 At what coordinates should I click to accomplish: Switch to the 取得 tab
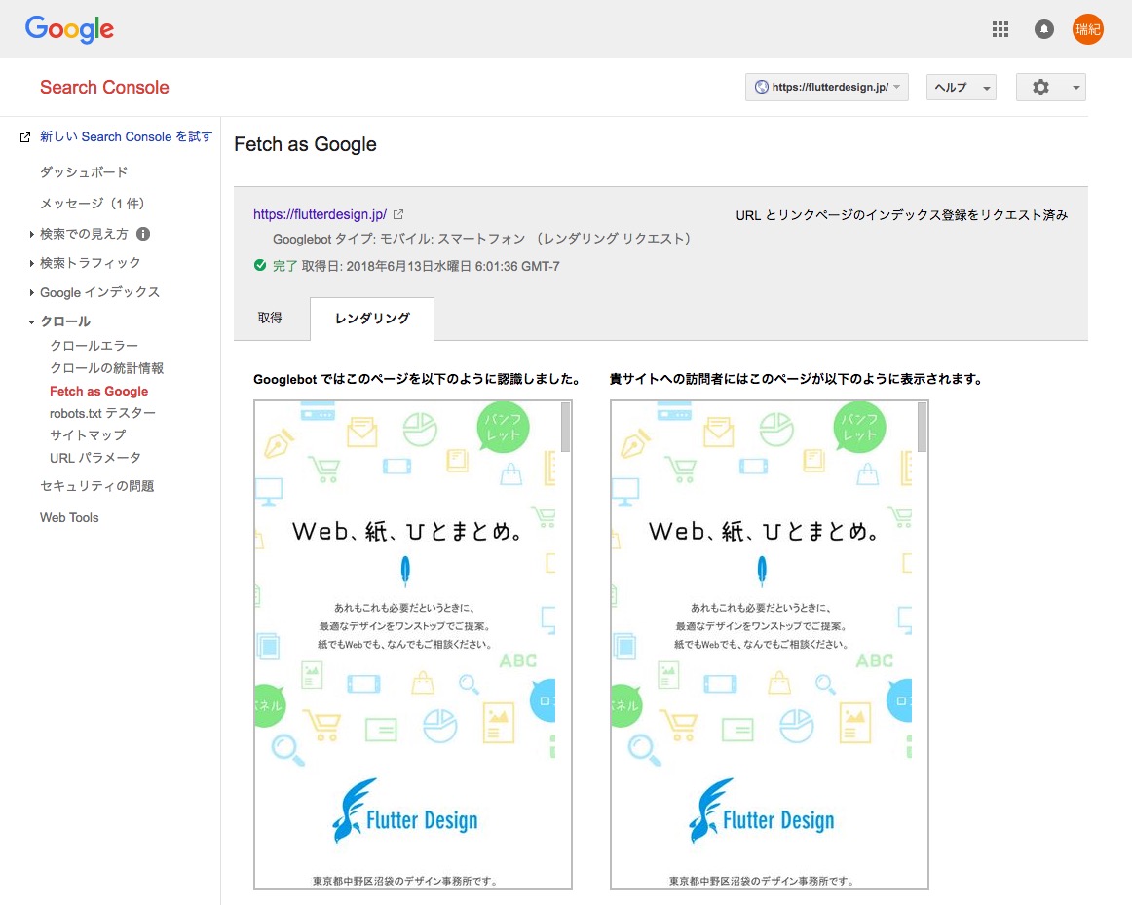click(270, 318)
